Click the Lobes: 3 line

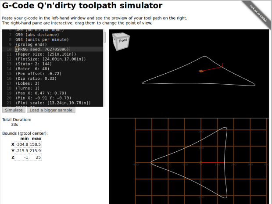[x=27, y=83]
